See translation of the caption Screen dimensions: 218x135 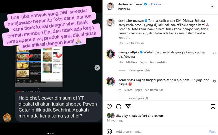(135, 43)
